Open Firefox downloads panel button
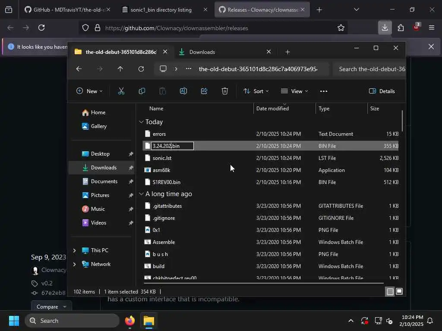Screen dimensions: 442x331 [385, 28]
